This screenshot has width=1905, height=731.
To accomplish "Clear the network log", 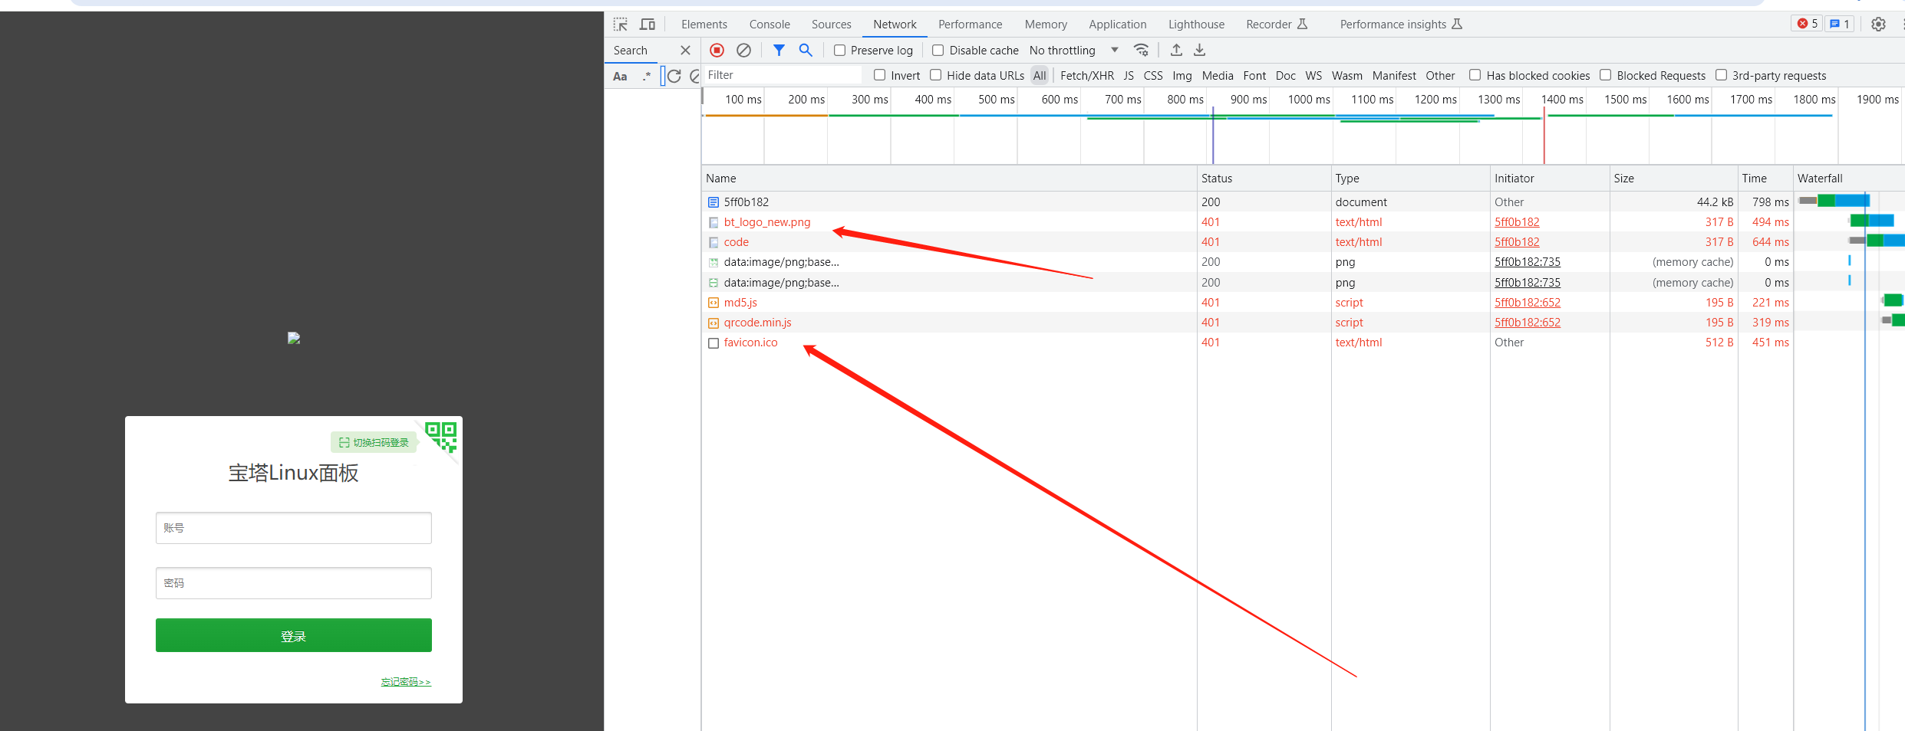I will pyautogui.click(x=743, y=51).
